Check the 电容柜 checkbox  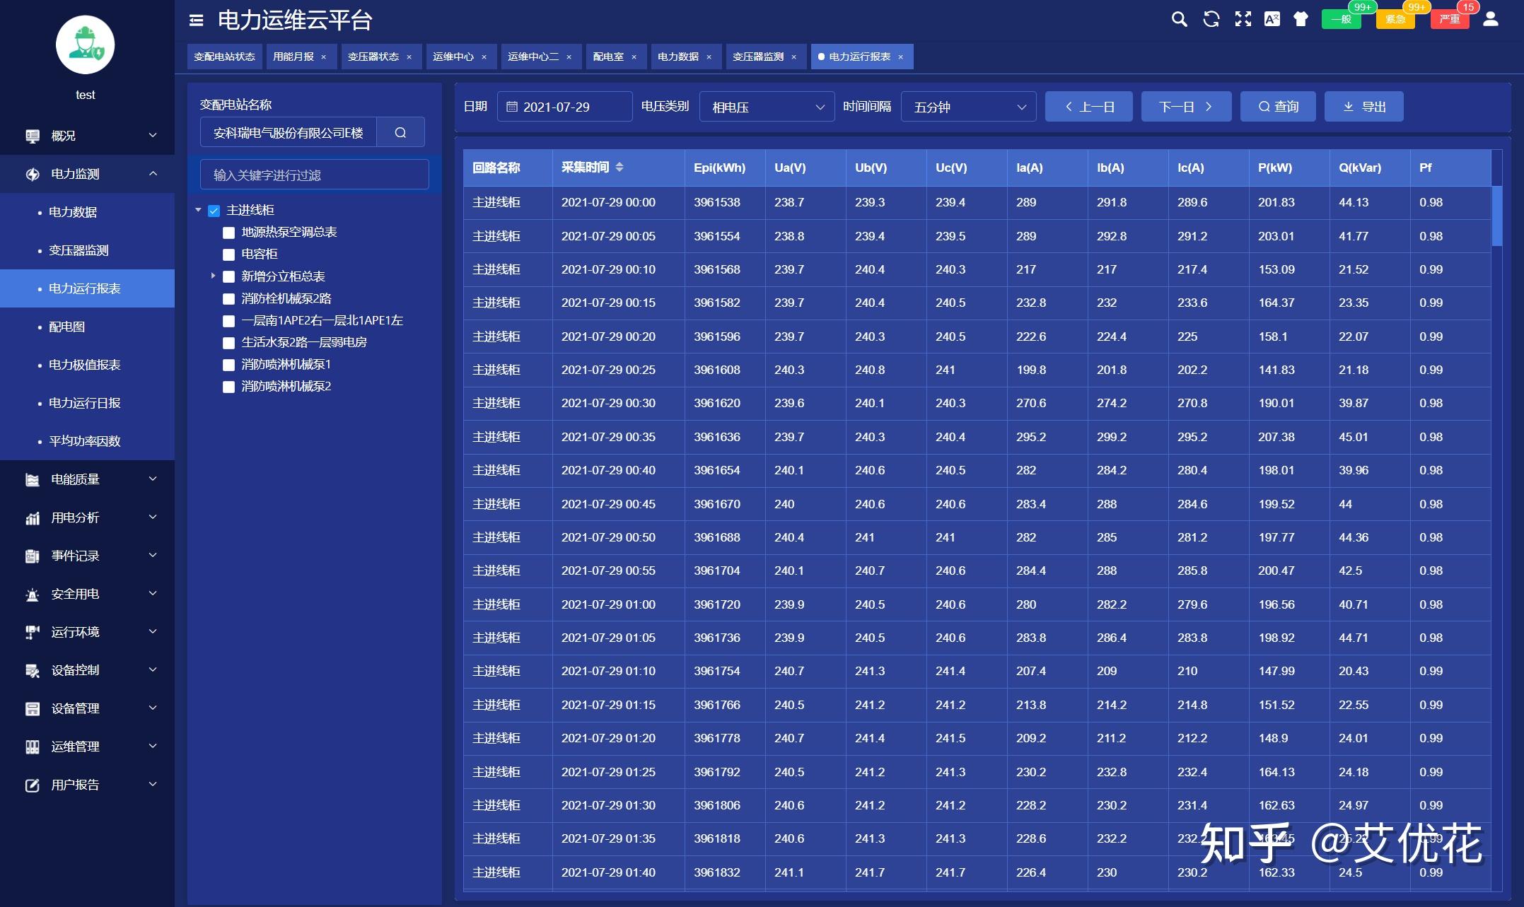tap(228, 254)
